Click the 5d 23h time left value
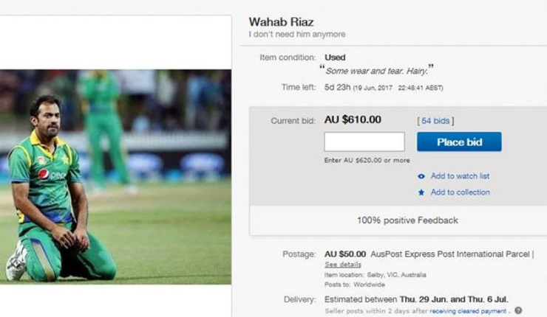Image resolution: width=547 pixels, height=317 pixels. 341,87
